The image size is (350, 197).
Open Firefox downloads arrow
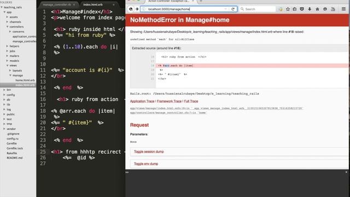coord(310,9)
